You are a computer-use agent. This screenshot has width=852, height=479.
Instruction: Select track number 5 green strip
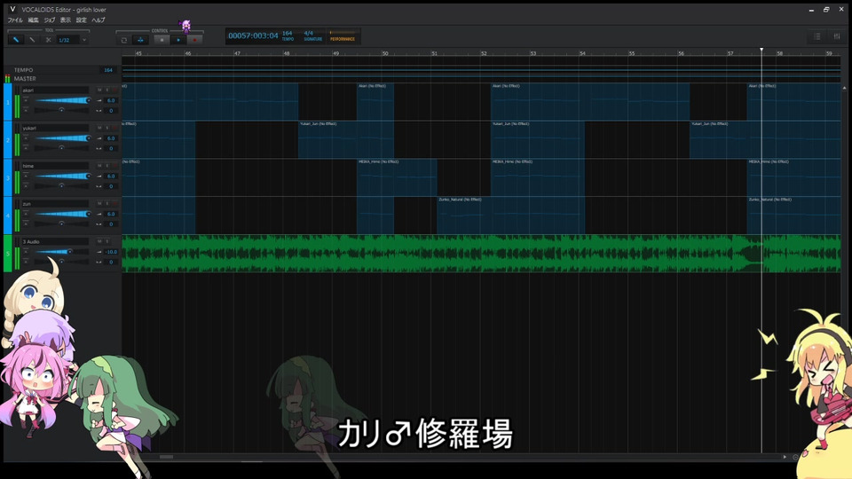click(x=8, y=253)
